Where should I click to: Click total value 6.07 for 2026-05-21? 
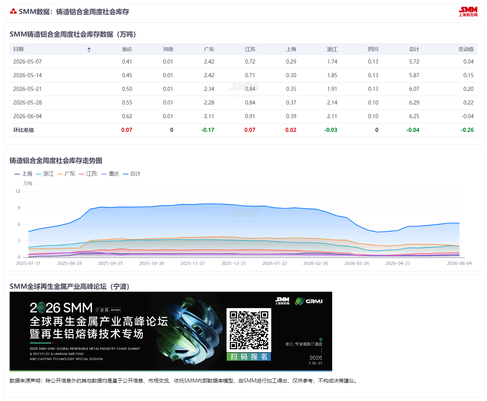pyautogui.click(x=414, y=89)
